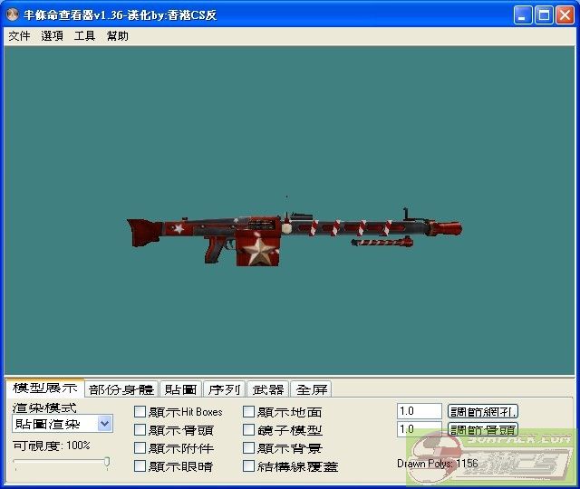Open the 文件 menu

(x=19, y=36)
